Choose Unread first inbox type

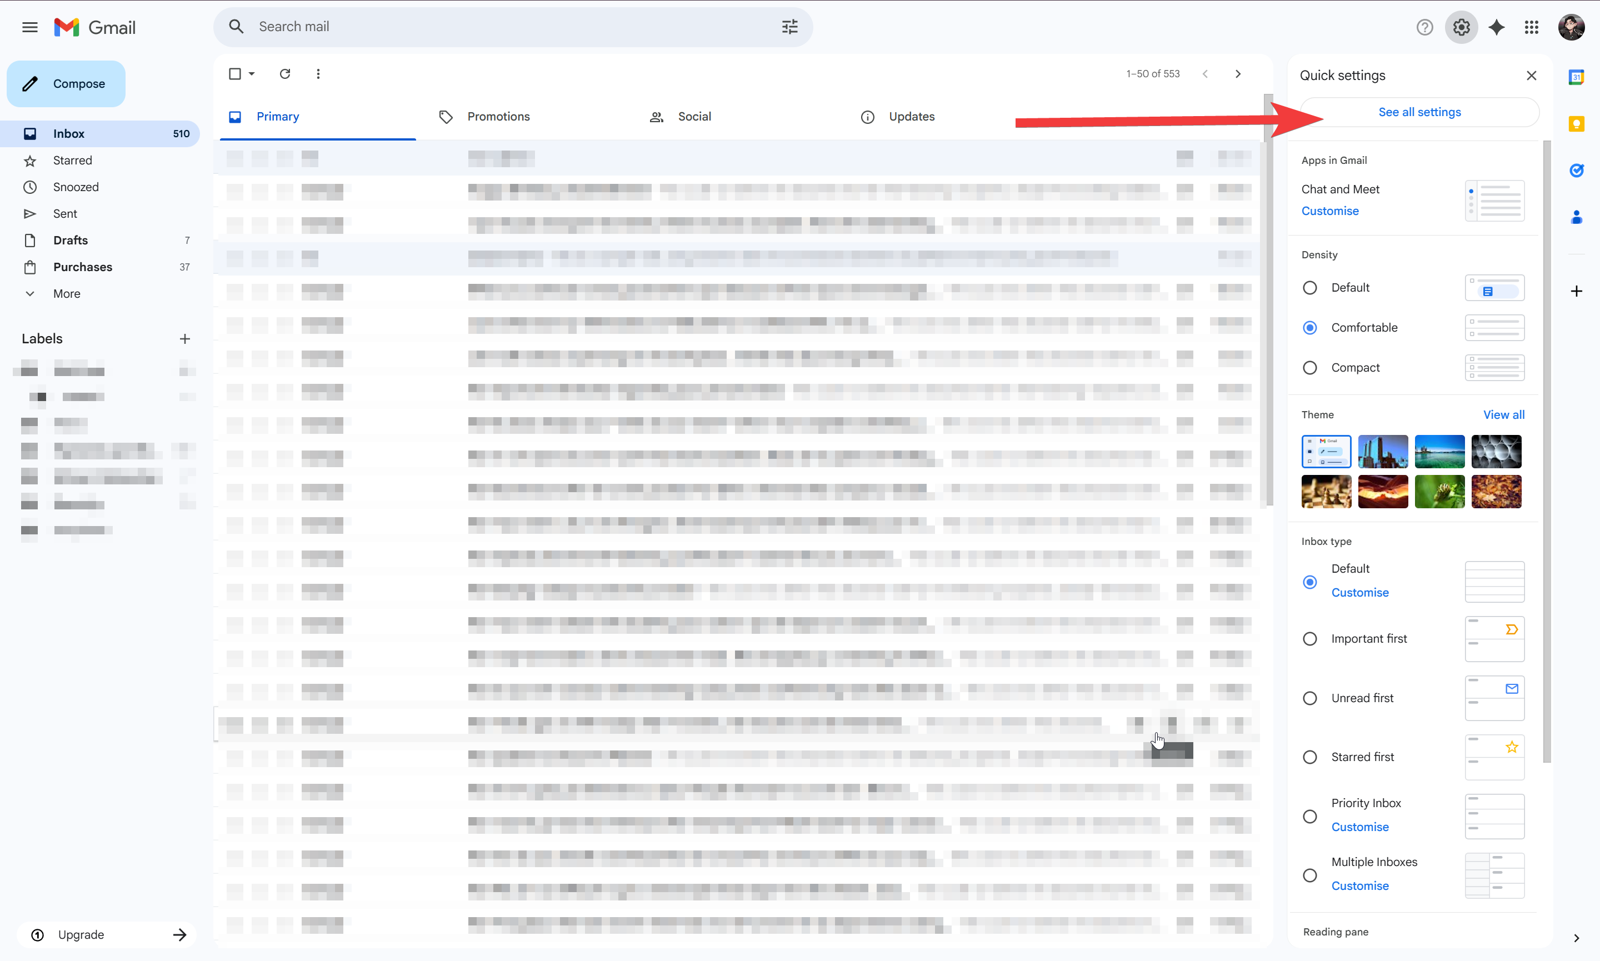(1310, 698)
